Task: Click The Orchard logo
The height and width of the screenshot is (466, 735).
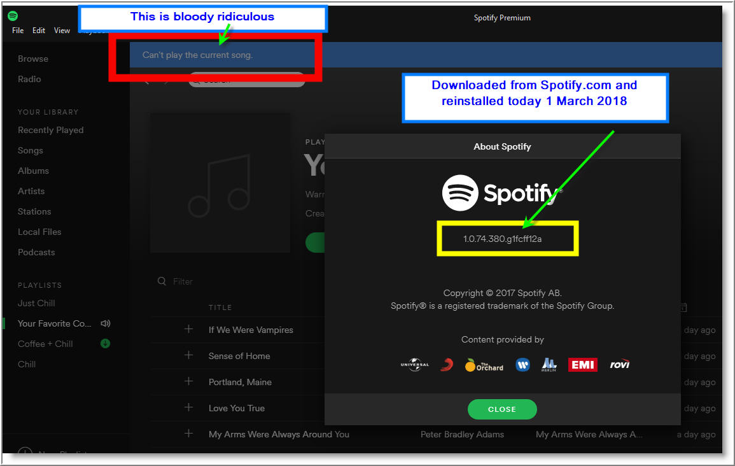Action: [484, 365]
